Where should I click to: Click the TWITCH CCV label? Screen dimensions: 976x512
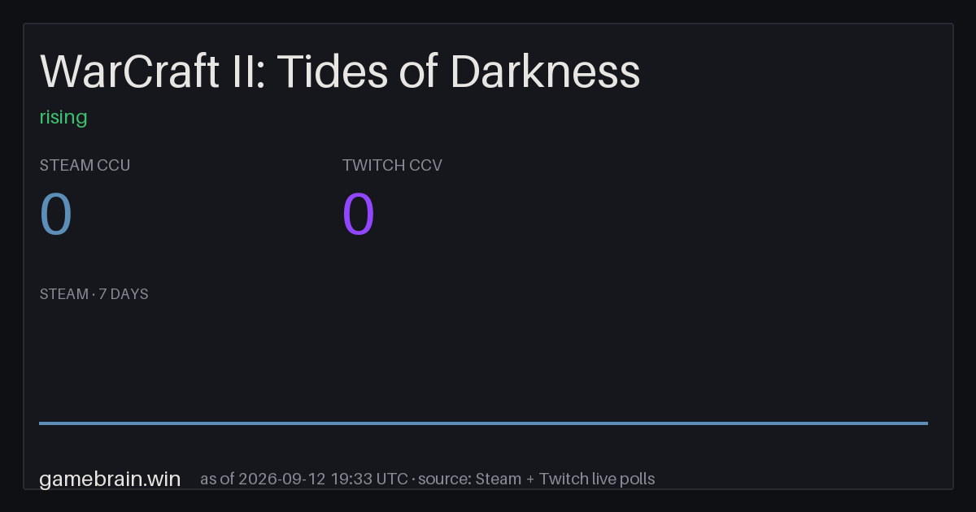pos(392,165)
